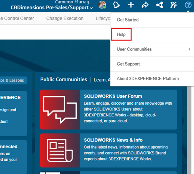Toggle the help question mark icon
This screenshot has height=174, width=194.
[x=188, y=5]
